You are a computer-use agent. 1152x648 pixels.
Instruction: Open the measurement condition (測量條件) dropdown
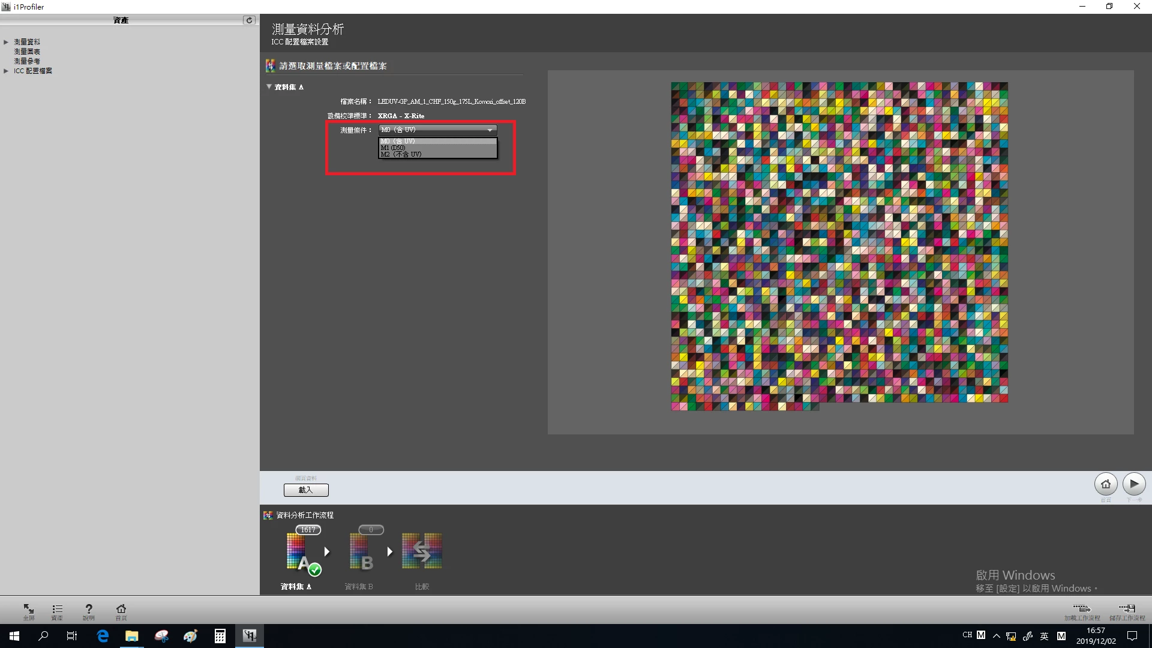tap(437, 130)
